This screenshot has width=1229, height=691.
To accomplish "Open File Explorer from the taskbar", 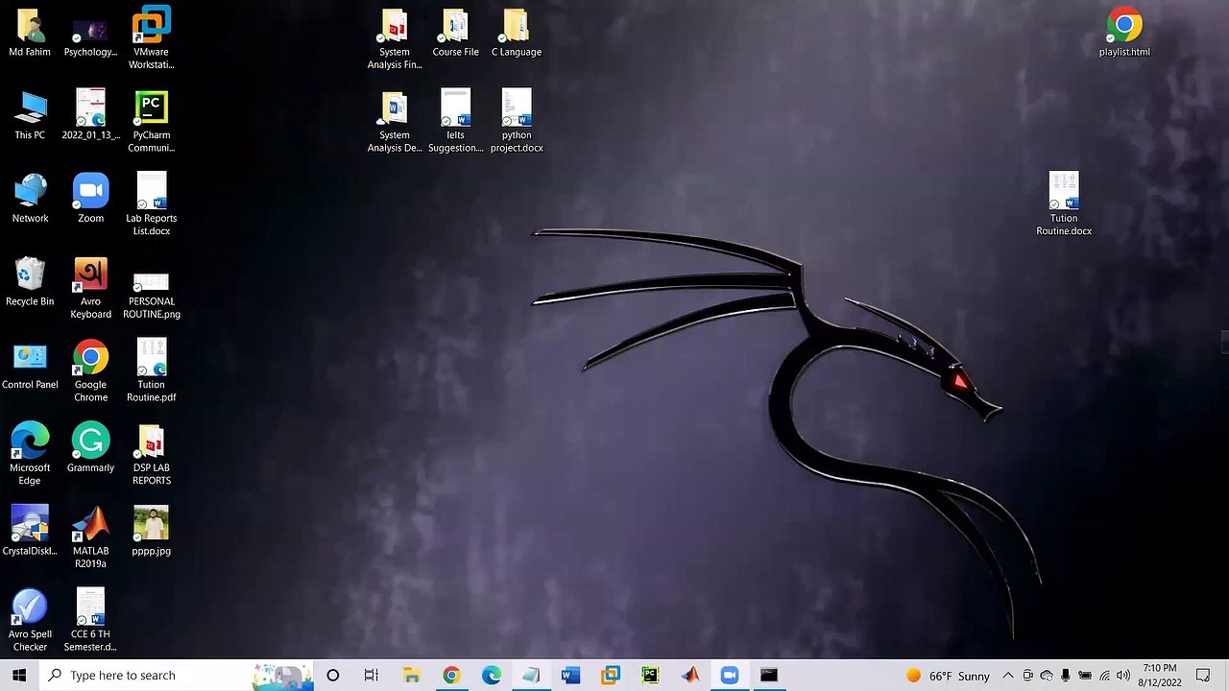I will (x=411, y=676).
